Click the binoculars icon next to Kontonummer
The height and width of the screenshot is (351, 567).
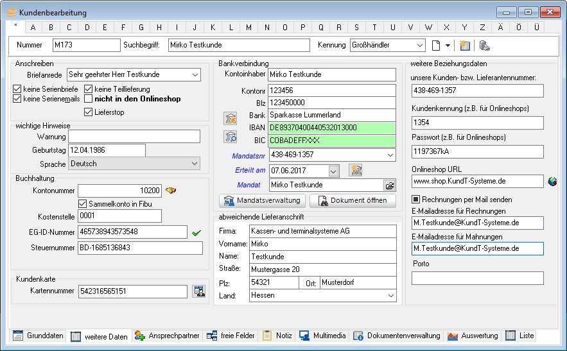(171, 190)
